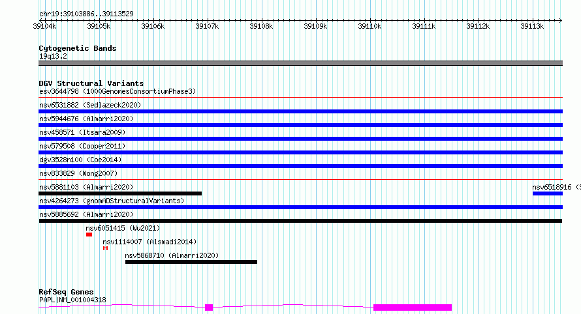
Task: Click the esv3644798 (1000GenomesConsortiumPhase3) label
Action: click(118, 91)
